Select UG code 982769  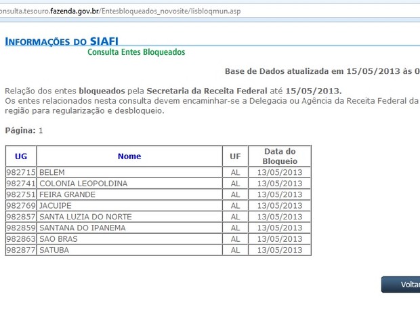pos(21,205)
